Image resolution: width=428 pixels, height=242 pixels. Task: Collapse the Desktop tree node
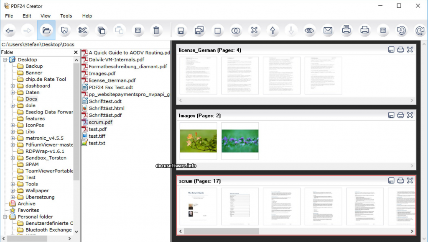pyautogui.click(x=5, y=60)
